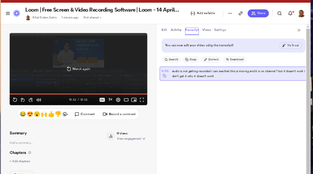Open the more options ellipsis menu
This screenshot has width=313, height=174.
230,13
